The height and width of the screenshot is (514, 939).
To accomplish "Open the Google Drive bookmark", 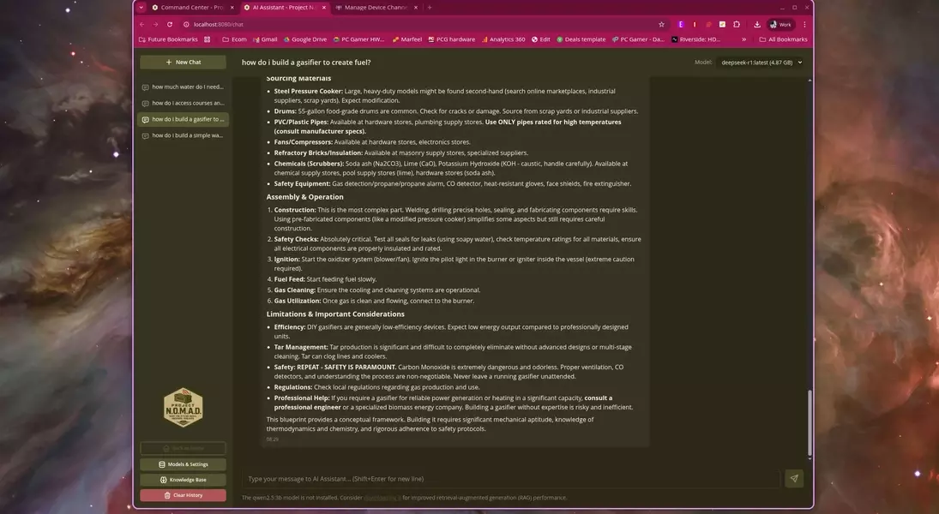I will [x=305, y=39].
